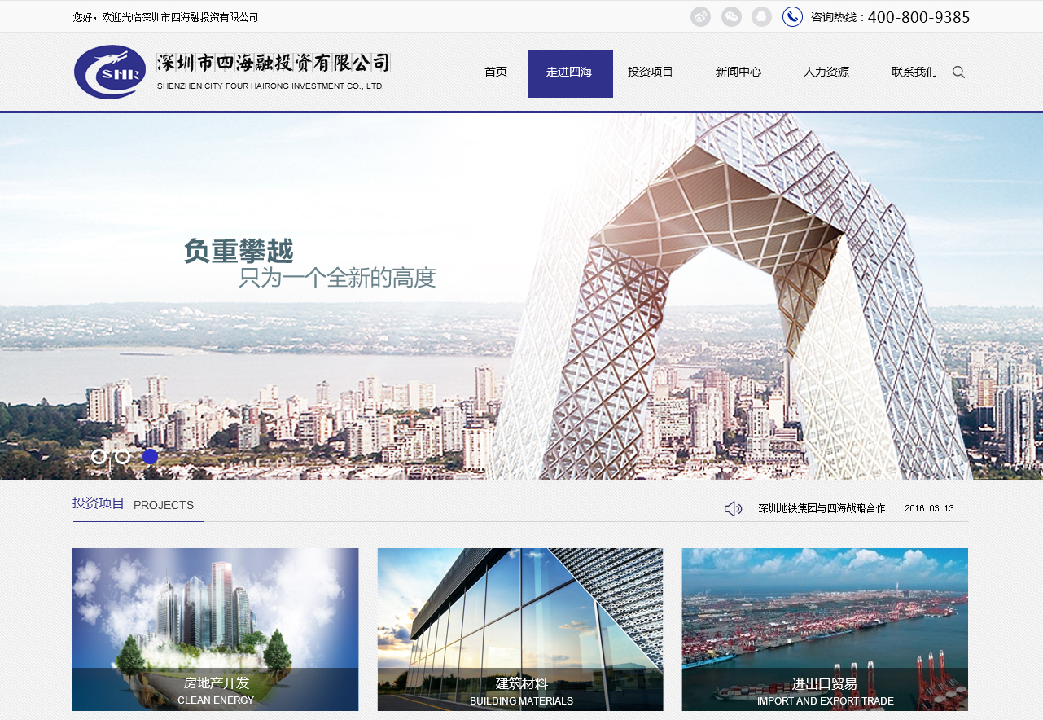Go to 首页 in navigation
The height and width of the screenshot is (720, 1043).
pyautogui.click(x=496, y=72)
